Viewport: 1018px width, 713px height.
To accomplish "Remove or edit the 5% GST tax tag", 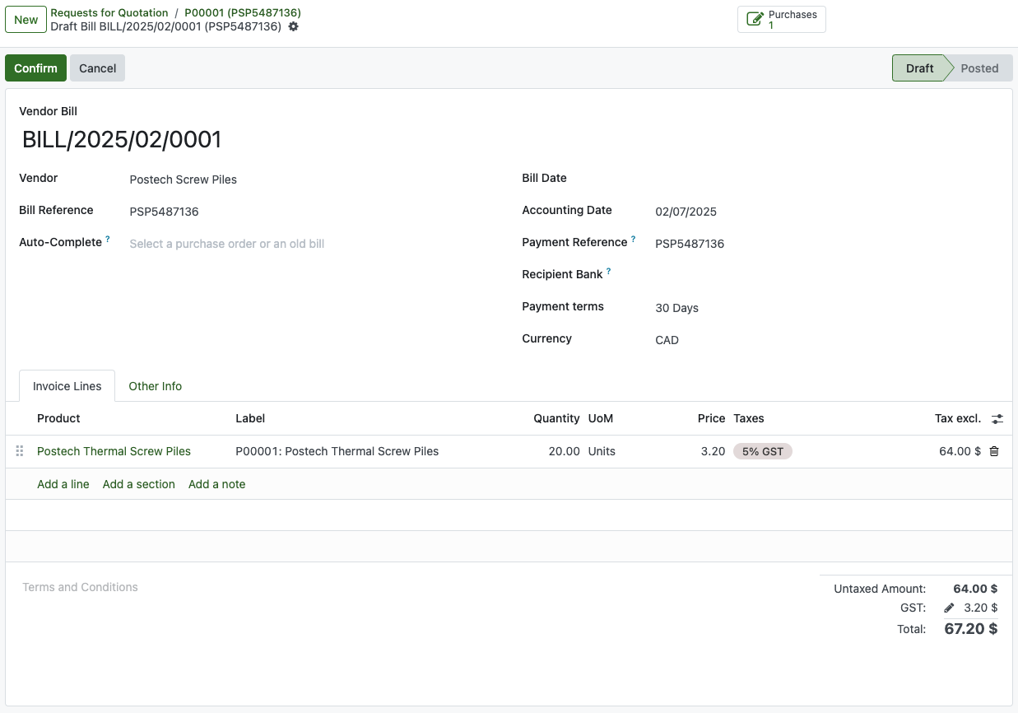I will pyautogui.click(x=762, y=451).
